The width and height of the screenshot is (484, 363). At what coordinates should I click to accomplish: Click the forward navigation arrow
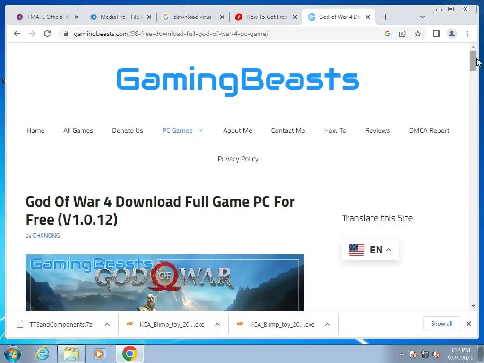point(32,34)
